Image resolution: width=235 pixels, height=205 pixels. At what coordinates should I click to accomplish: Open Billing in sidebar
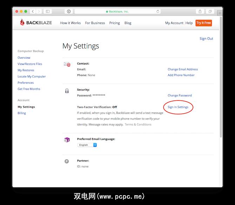(x=22, y=113)
